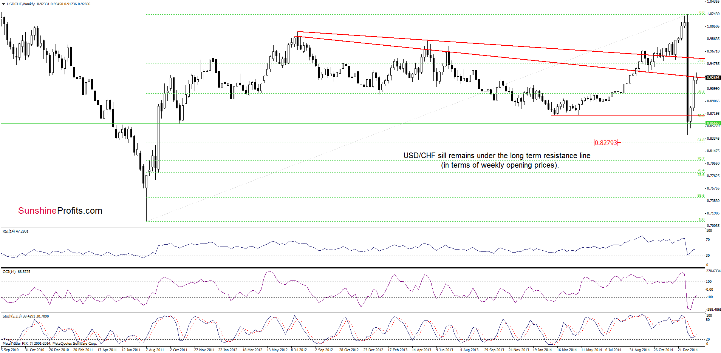The image size is (721, 353).
Task: Click the 0.94785 price axis label
Action: pyautogui.click(x=713, y=64)
